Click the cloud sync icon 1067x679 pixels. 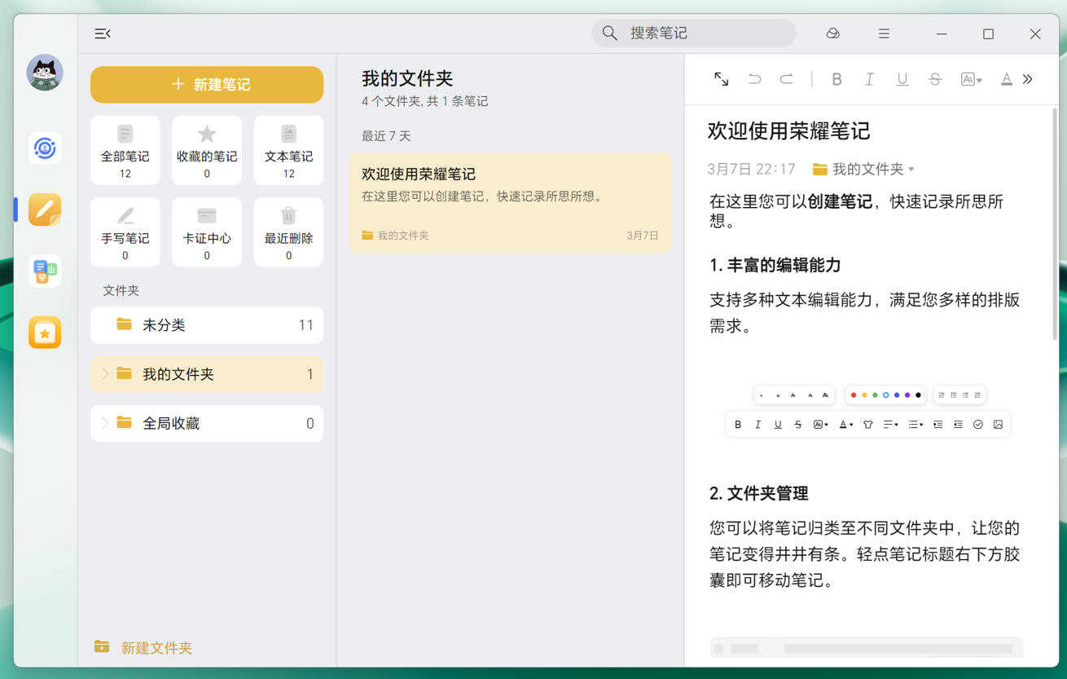832,33
